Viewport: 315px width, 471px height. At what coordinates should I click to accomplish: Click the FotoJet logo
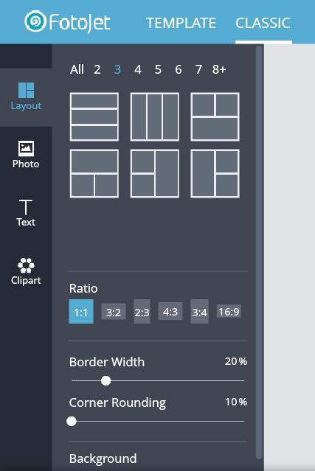coord(67,22)
